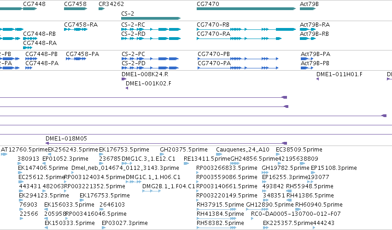Click the GH24856.5prime EST label
392x230 pixels.
(x=254, y=159)
